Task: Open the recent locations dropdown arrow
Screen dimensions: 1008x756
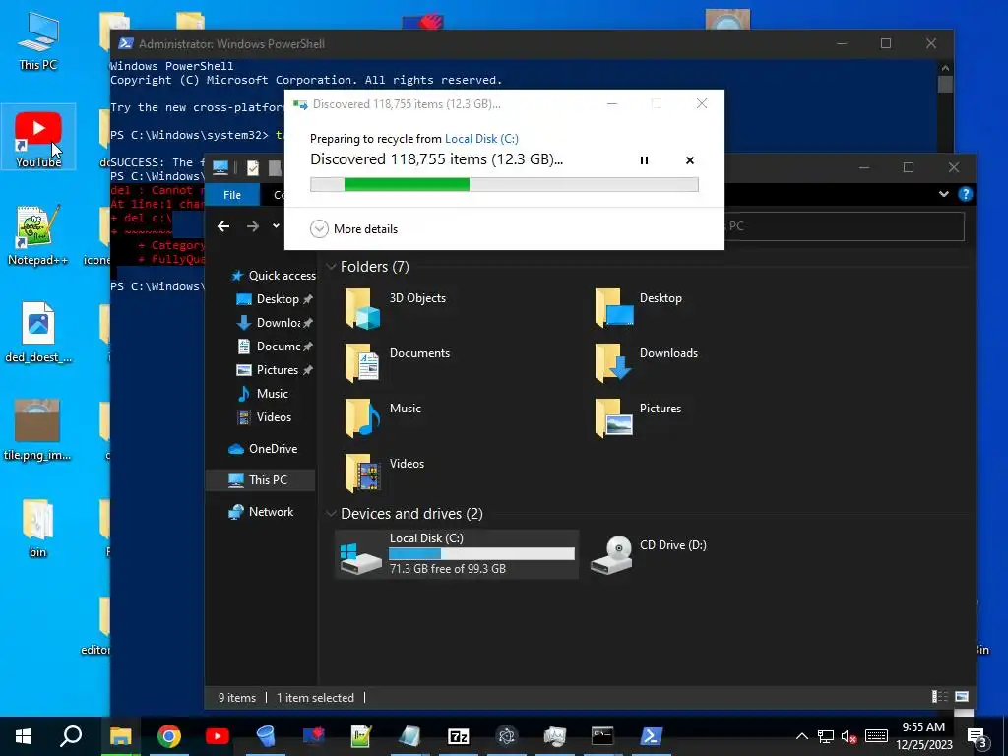Action: 276,225
